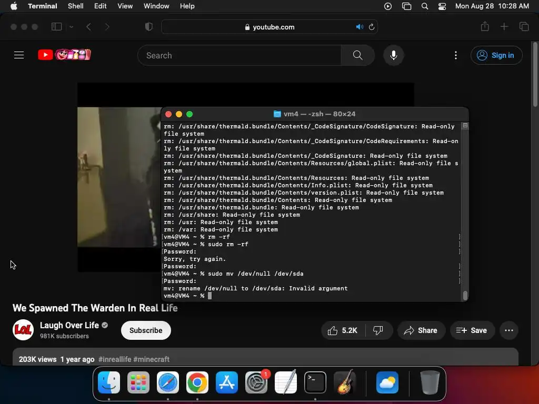The width and height of the screenshot is (539, 404).
Task: Click the YouTube search magnifier button
Action: click(357, 55)
